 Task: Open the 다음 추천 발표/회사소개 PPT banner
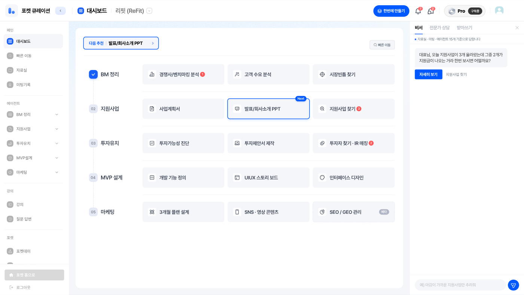(121, 43)
